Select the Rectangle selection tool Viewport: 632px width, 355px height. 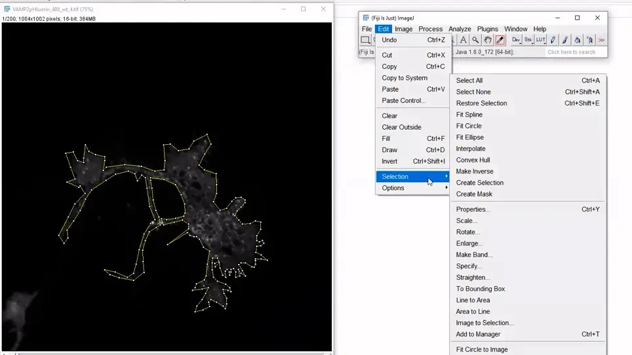365,40
